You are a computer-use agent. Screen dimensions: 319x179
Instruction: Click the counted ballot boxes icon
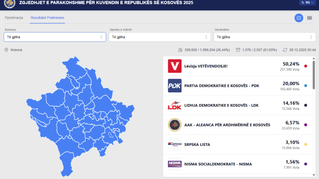pyautogui.click(x=238, y=50)
